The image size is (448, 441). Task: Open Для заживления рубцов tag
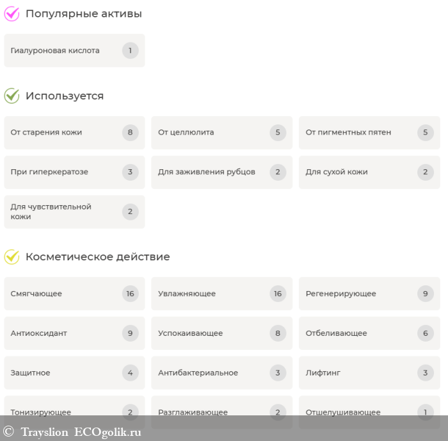pos(221,172)
